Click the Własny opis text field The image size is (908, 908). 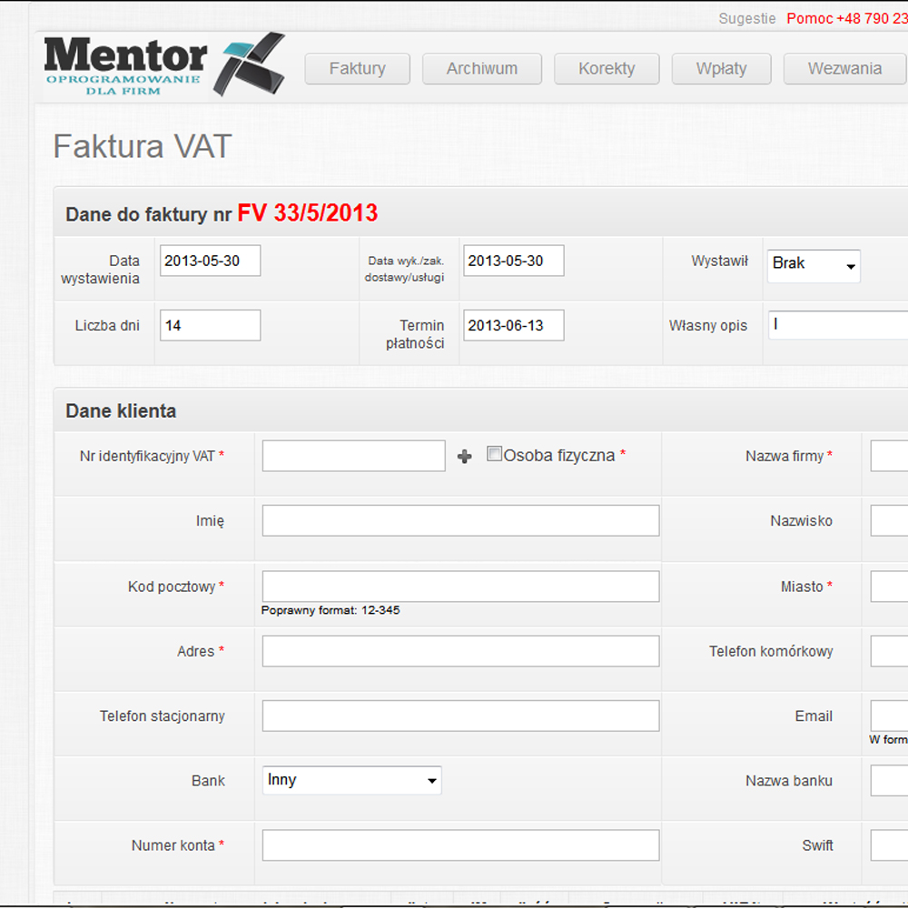pos(837,325)
